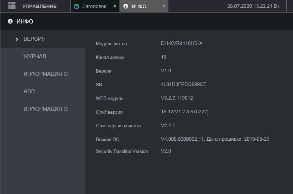Viewport: 293px width, 194px height.
Task: Click the ИНФО page header title
Action: click(25, 22)
